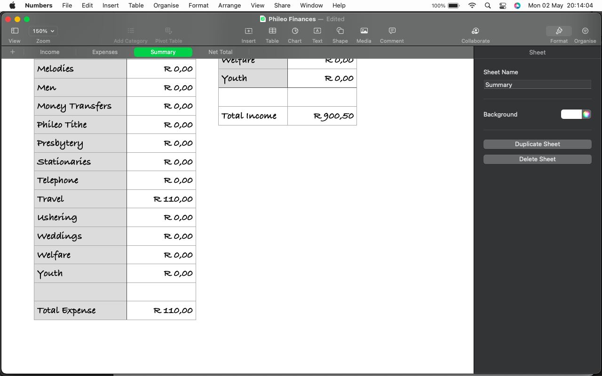Select the Travel category cell

(80, 199)
